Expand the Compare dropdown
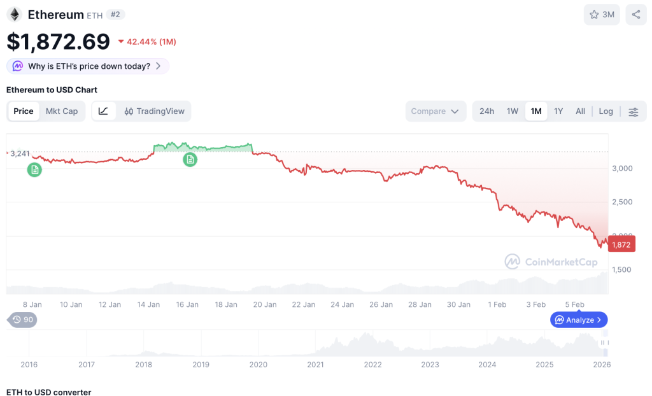This screenshot has width=652, height=396. tap(435, 111)
